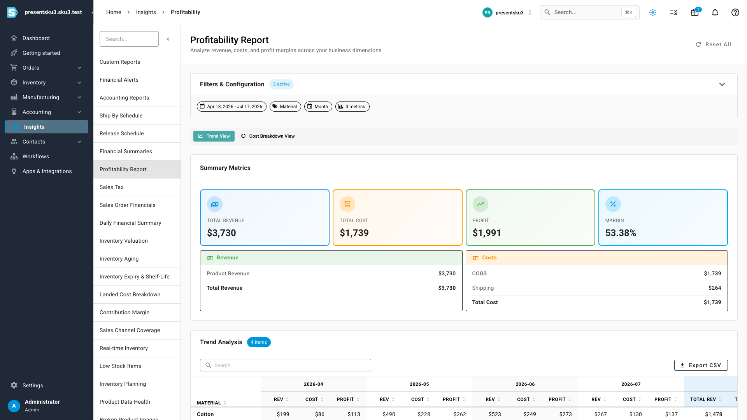Click the Getting started rocket icon
This screenshot has height=420, width=747.
click(x=14, y=53)
